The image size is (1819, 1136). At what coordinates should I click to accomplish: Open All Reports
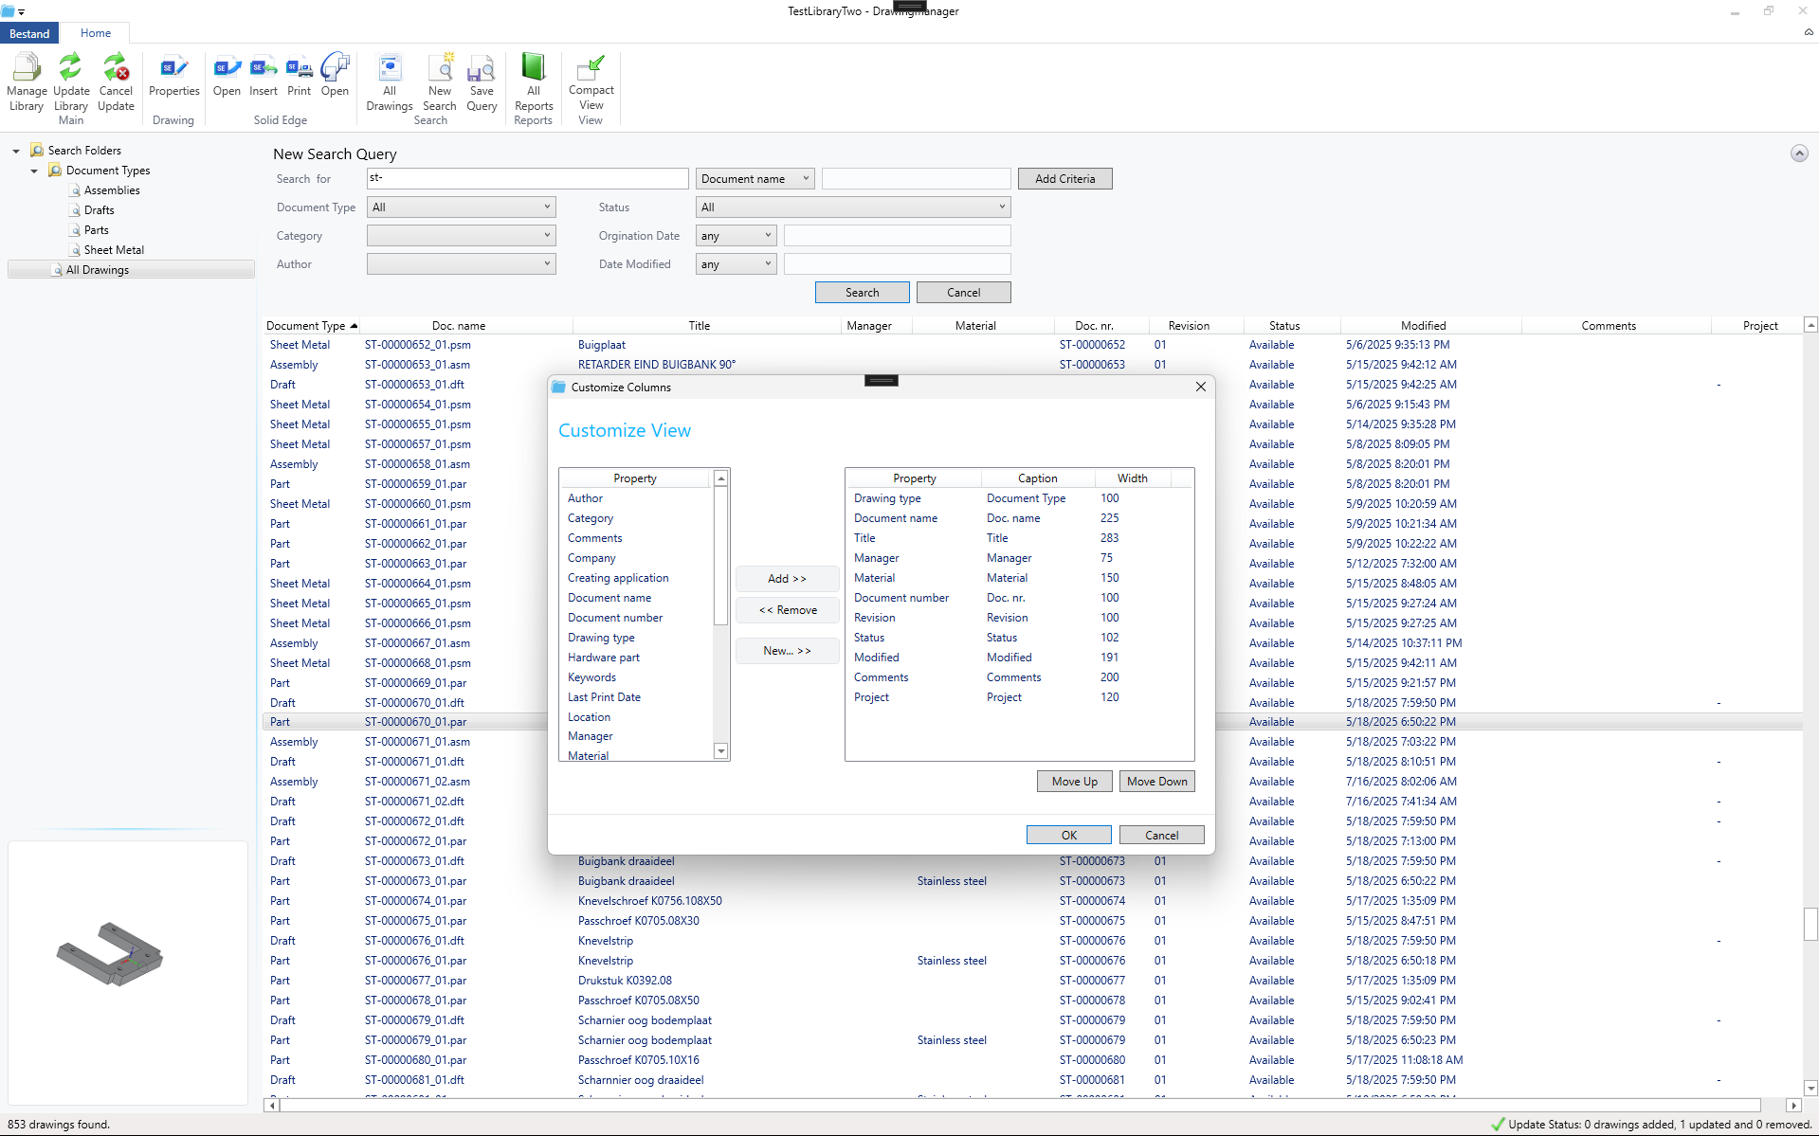tap(533, 81)
